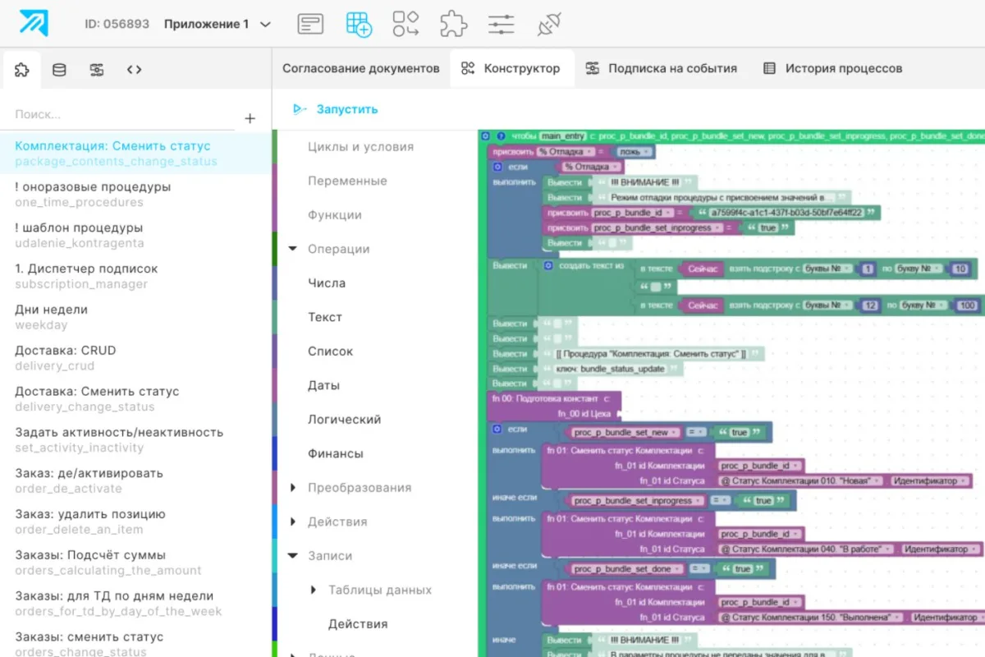Add a new procedure with plus icon
Image resolution: width=985 pixels, height=657 pixels.
tap(250, 119)
